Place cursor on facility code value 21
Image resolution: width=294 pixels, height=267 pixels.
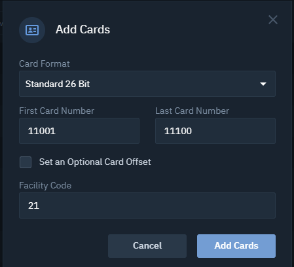[x=33, y=205]
